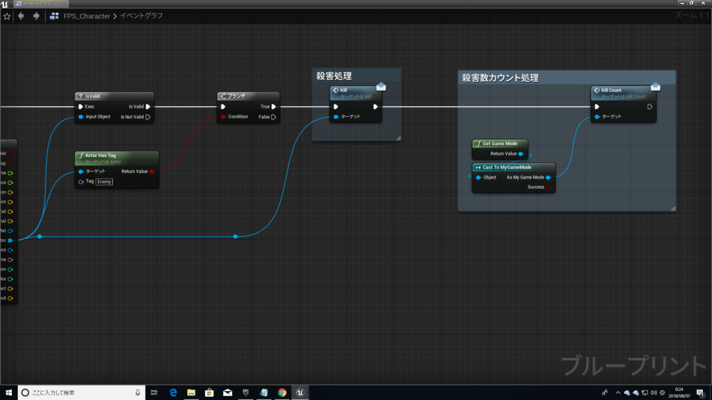Open Google Chrome from the taskbar
Image resolution: width=712 pixels, height=400 pixels.
[282, 393]
